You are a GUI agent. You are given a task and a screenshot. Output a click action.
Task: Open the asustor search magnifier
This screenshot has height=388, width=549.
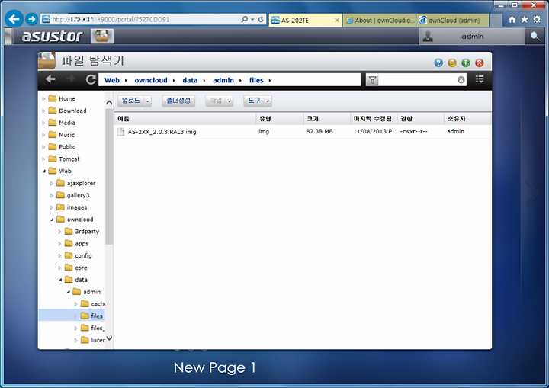pyautogui.click(x=535, y=36)
